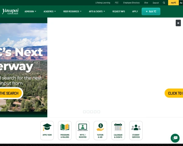Open the Apply Now graduation cap tile

[x=47, y=130]
